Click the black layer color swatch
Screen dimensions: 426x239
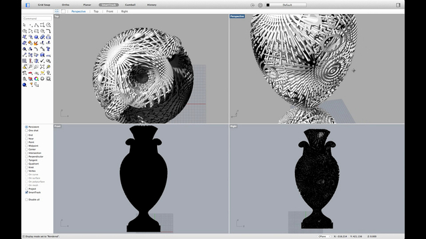tap(268, 5)
